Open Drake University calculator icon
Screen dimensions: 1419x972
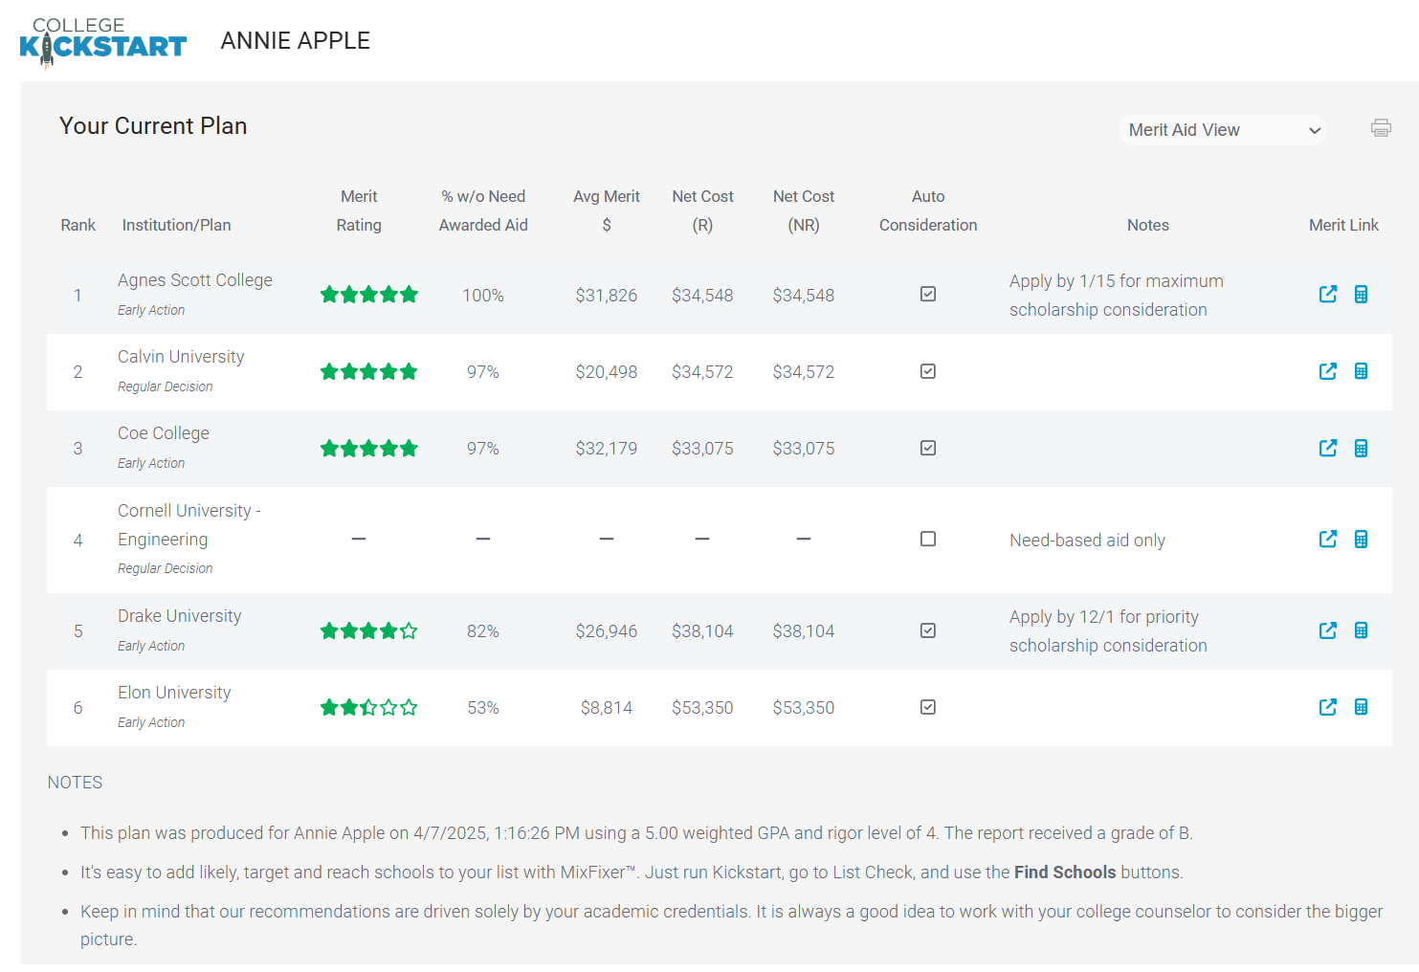tap(1361, 630)
